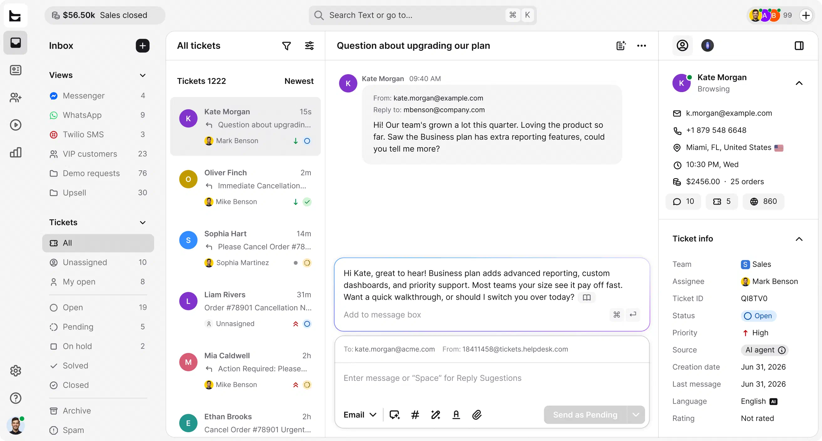
Task: Open the Archive folder
Action: tap(98, 411)
